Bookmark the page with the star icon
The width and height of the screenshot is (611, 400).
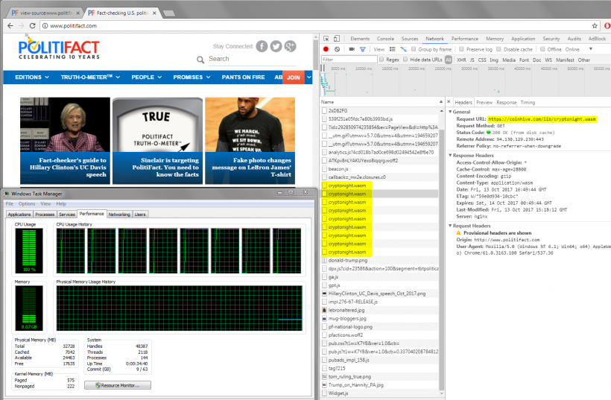click(595, 25)
